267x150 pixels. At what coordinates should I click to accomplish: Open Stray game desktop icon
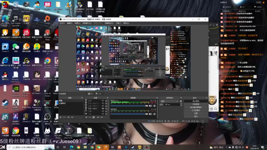(47, 132)
